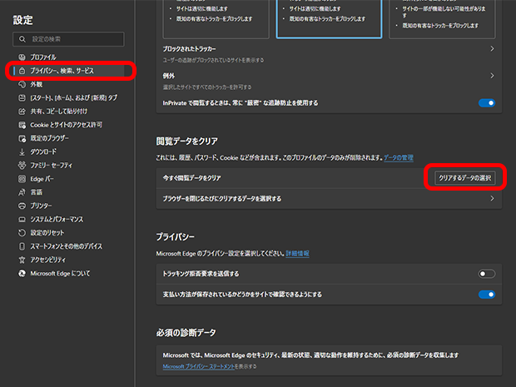Click the System and performance laptop icon
This screenshot has width=516, height=387.
(22, 219)
